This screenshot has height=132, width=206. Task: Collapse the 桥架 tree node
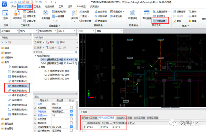pos(39,67)
